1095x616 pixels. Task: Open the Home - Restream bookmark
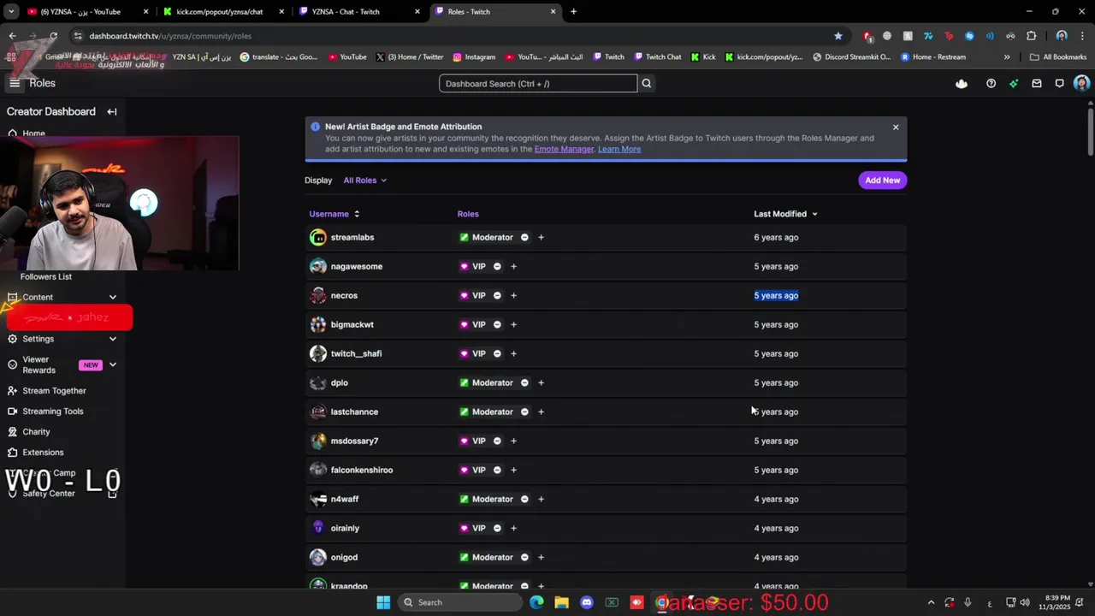click(x=932, y=57)
